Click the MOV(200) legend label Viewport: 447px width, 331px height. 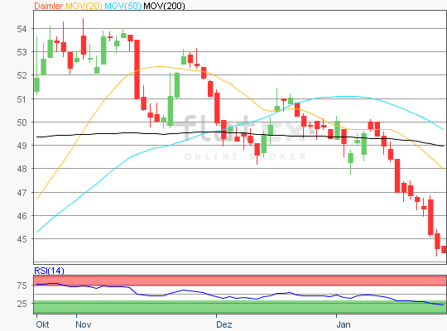(164, 6)
